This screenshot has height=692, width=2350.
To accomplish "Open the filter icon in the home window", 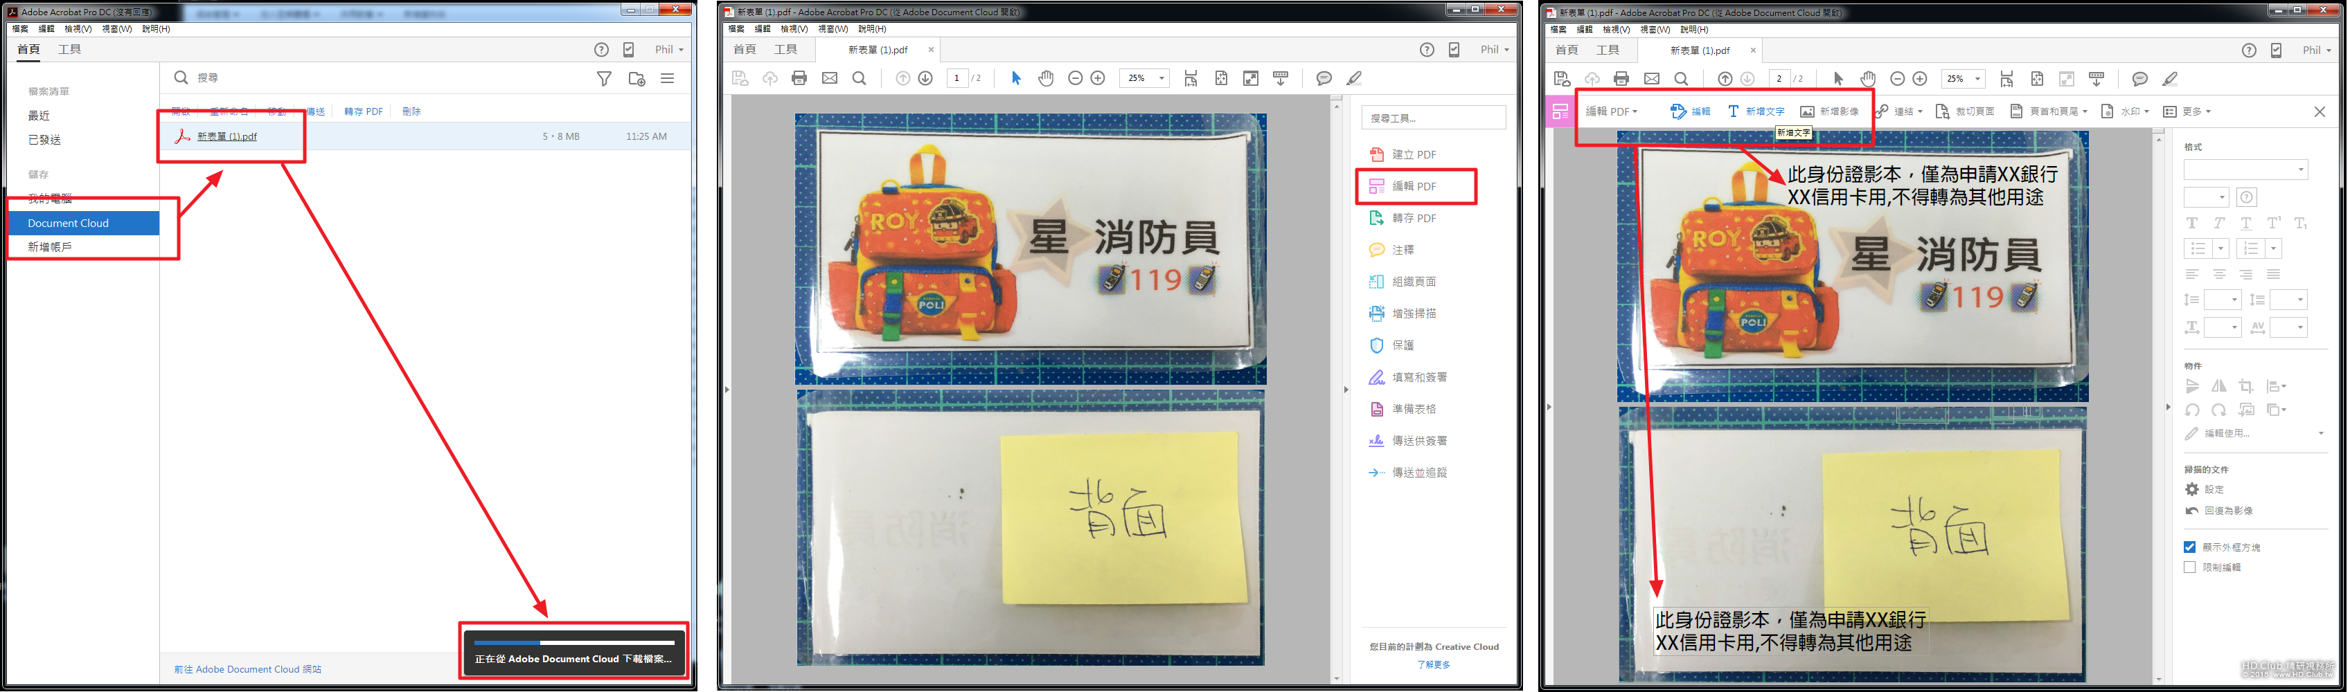I will 604,78.
